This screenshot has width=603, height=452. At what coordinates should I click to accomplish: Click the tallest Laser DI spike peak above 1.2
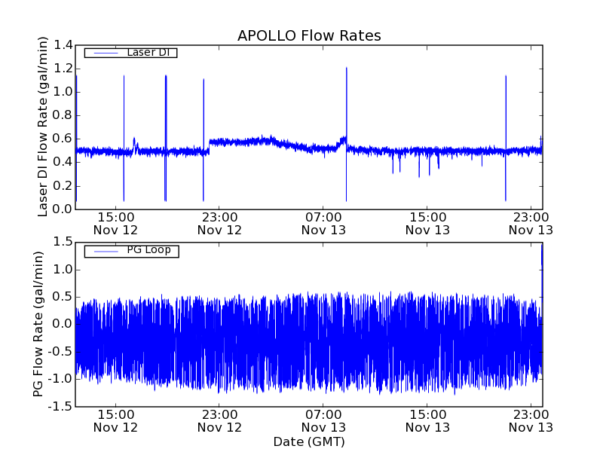click(x=347, y=69)
